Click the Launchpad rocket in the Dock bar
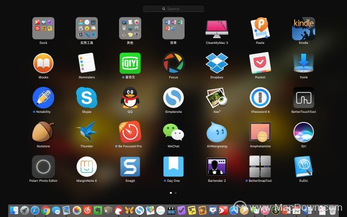The width and height of the screenshot is (347, 217). click(25, 210)
